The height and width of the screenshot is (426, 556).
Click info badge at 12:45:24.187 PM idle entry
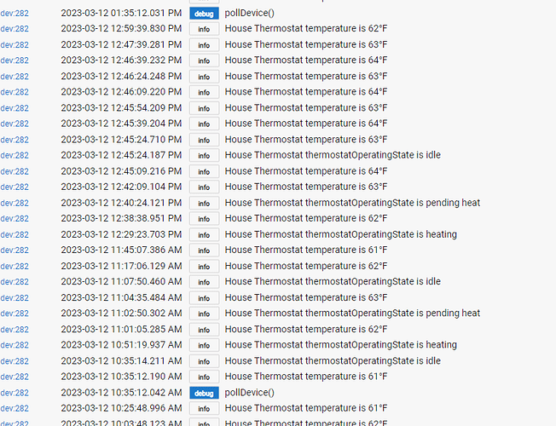pos(204,156)
